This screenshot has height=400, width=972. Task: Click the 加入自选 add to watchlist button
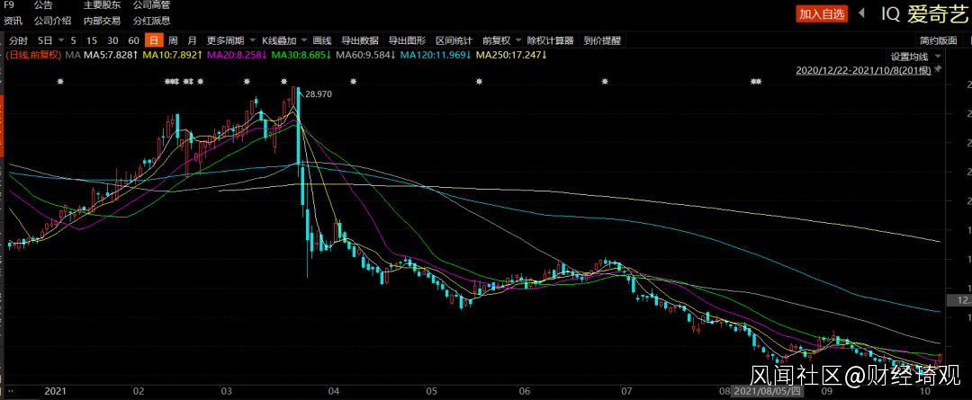[822, 13]
